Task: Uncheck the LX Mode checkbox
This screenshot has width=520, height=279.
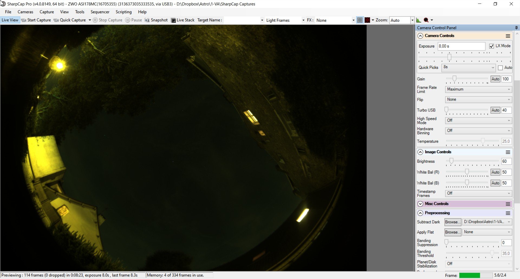Action: click(492, 46)
